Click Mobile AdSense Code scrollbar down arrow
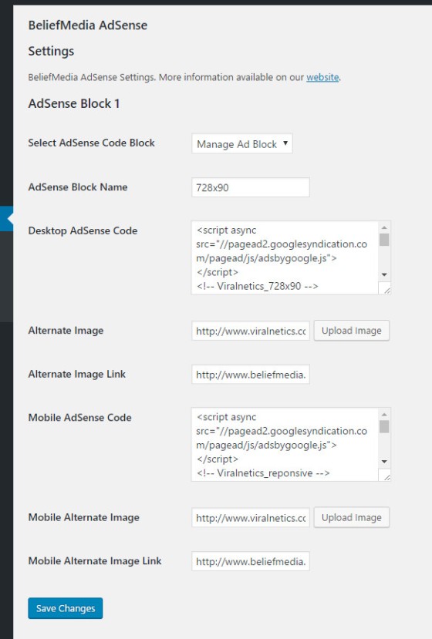Viewport: 432px width, 639px height. (x=384, y=462)
